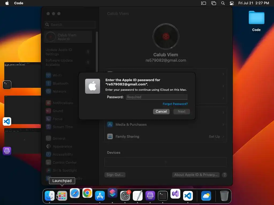Image resolution: width=274 pixels, height=205 pixels.
Task: Open Spotlight search in menu bar
Action: pyautogui.click(x=223, y=3)
